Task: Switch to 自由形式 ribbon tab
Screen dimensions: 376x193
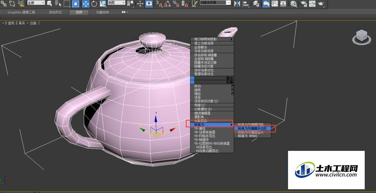Action: 55,12
